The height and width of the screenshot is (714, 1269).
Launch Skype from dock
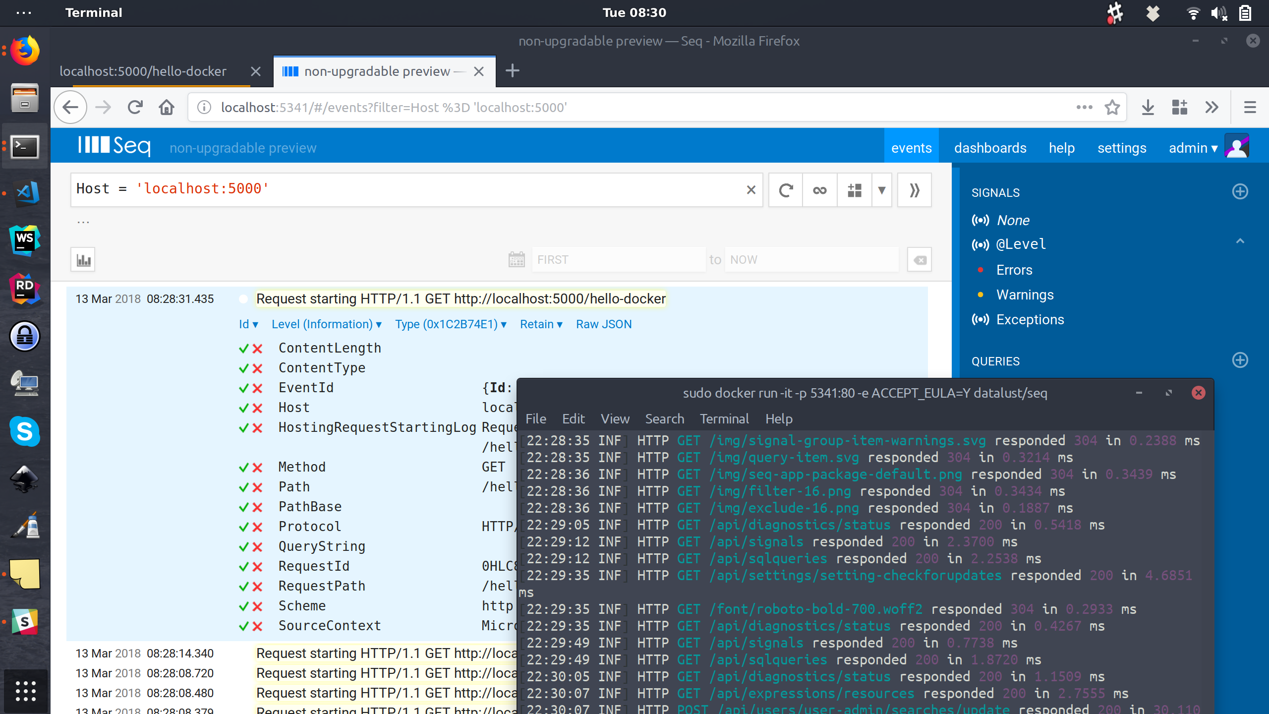pos(25,431)
